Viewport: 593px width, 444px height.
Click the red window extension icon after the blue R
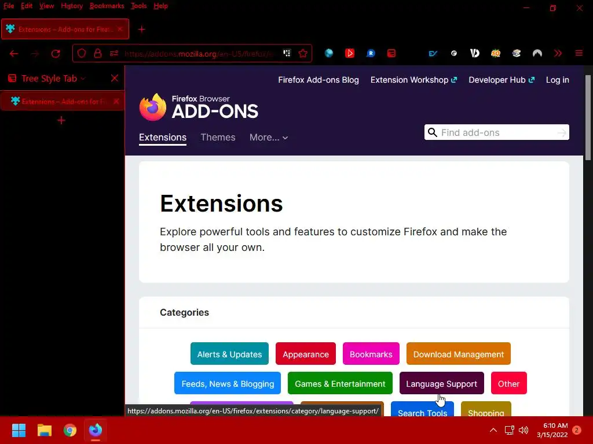click(391, 53)
